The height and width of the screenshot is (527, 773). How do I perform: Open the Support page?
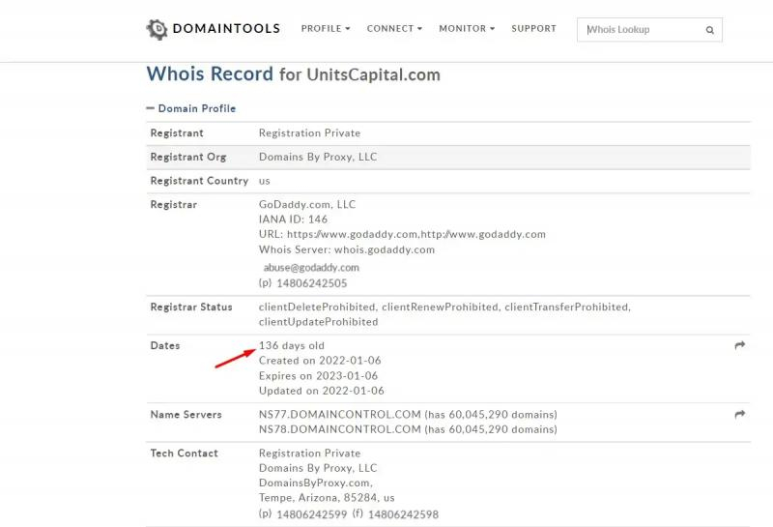pos(534,29)
